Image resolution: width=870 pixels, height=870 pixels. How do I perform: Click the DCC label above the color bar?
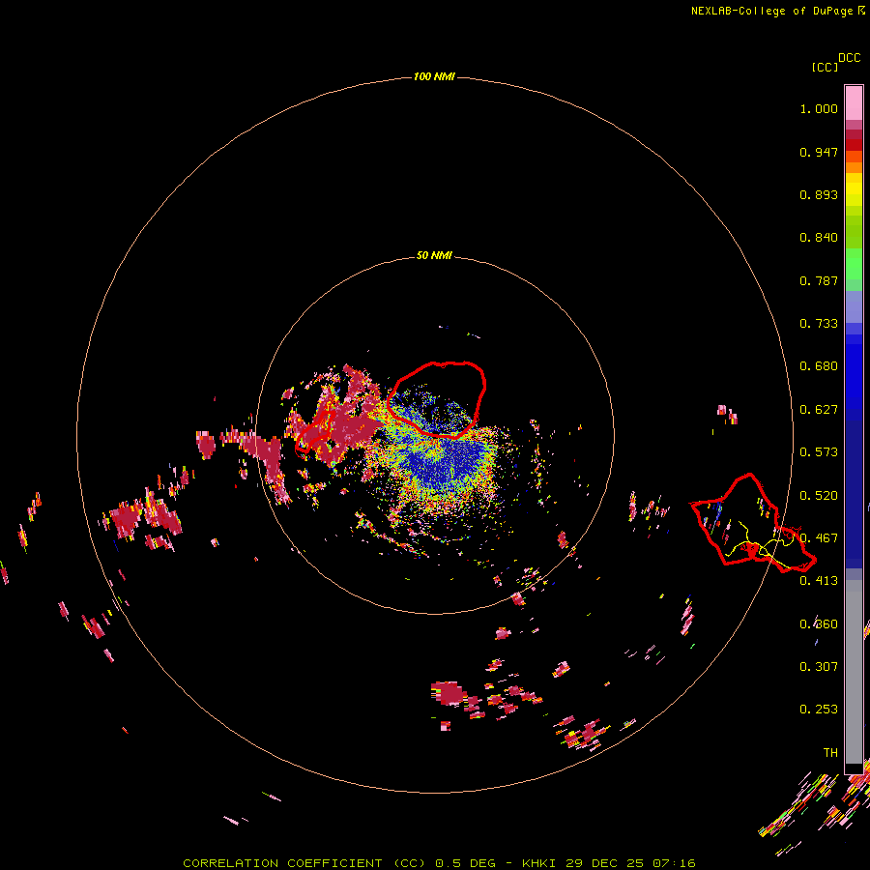[850, 58]
